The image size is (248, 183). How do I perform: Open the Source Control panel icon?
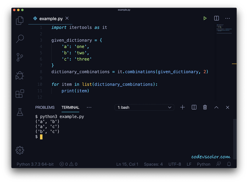click(x=20, y=57)
